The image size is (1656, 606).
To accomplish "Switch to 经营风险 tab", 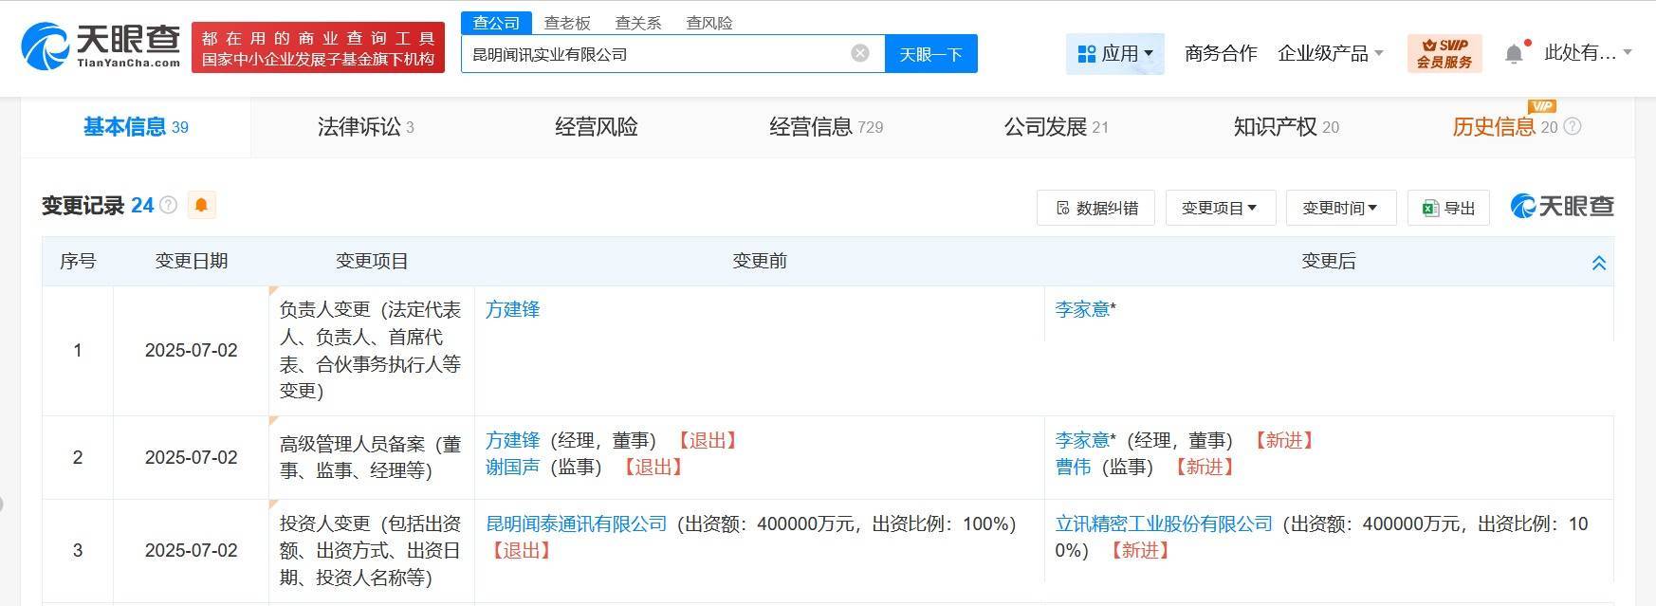I will [x=596, y=126].
